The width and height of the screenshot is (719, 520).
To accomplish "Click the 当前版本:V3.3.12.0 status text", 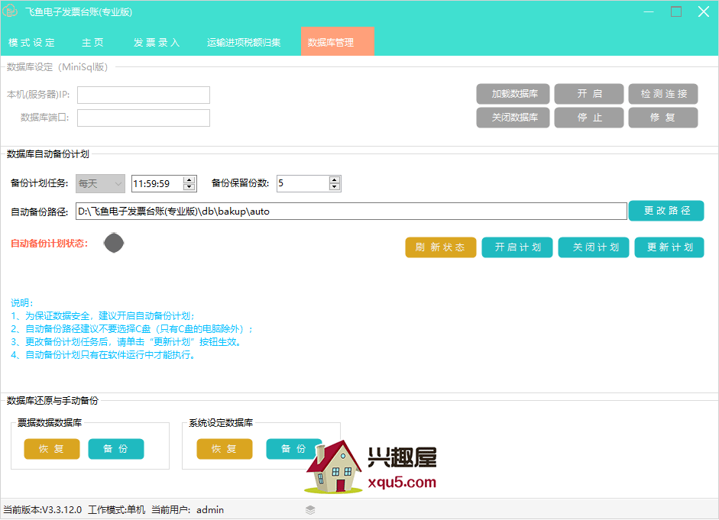I will click(43, 510).
